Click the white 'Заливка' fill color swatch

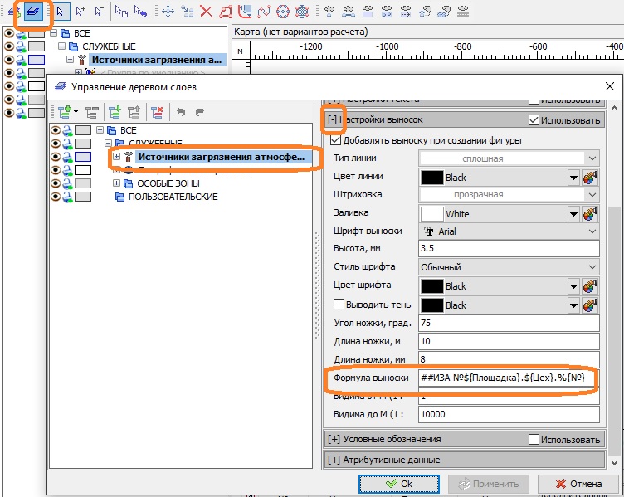click(x=432, y=213)
